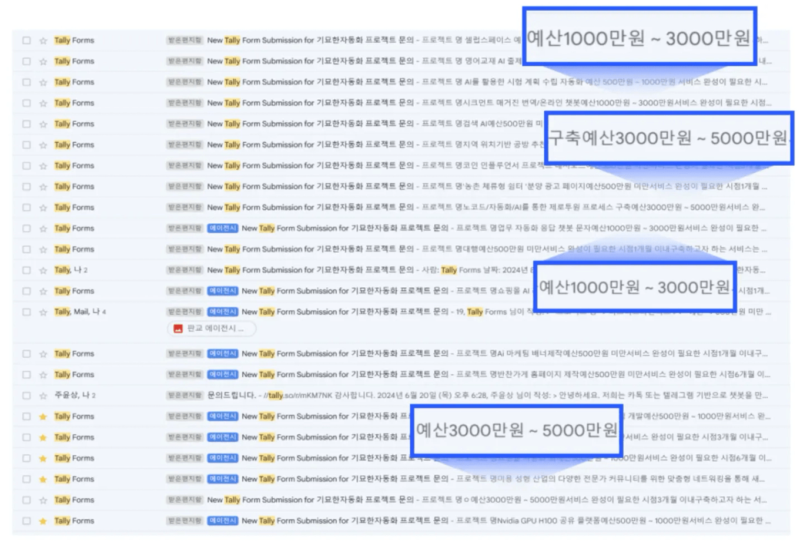Viewport: 800px width, 544px height.
Task: Open the 판교 에이전시 attachment chip
Action: tap(212, 328)
